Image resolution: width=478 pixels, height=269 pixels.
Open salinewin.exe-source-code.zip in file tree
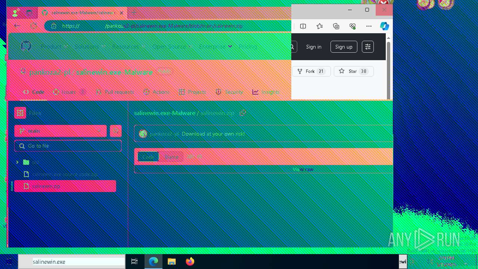(65, 174)
